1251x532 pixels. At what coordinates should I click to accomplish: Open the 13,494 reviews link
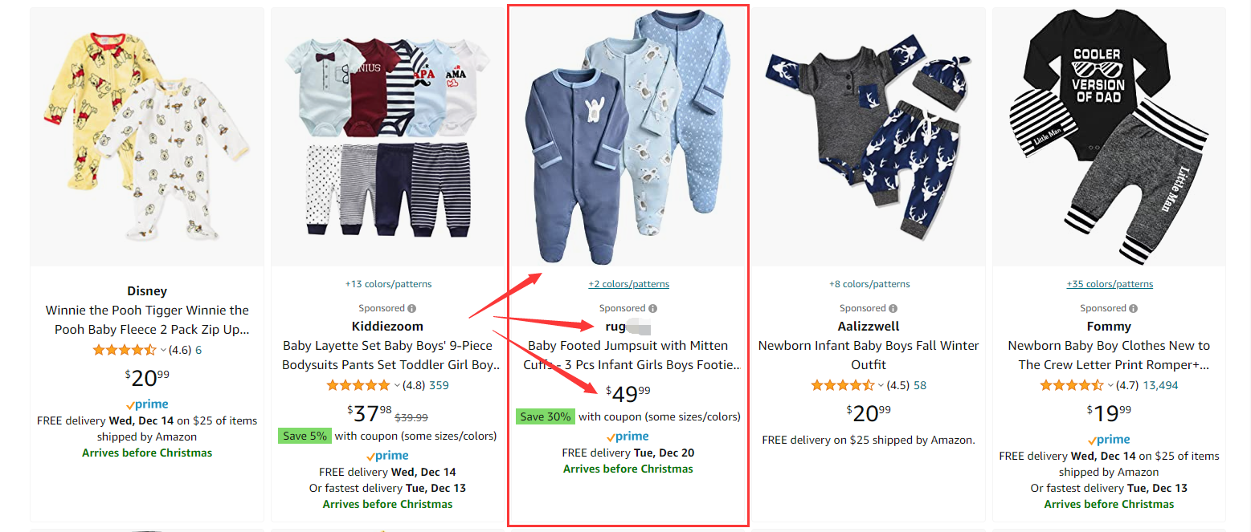(x=1160, y=386)
